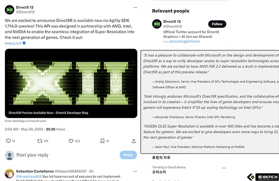Image resolution: width=279 pixels, height=181 pixels.
Task: Open more options on Sebastian Castellanos' reply
Action: coord(135,171)
